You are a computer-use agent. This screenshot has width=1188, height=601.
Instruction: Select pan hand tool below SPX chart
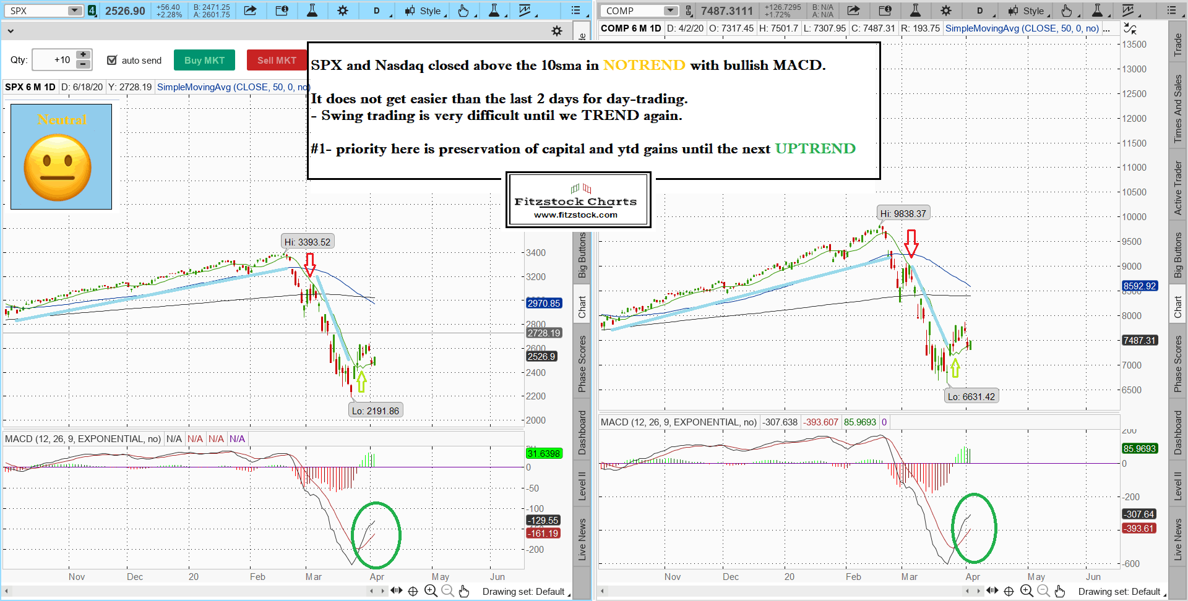464,591
